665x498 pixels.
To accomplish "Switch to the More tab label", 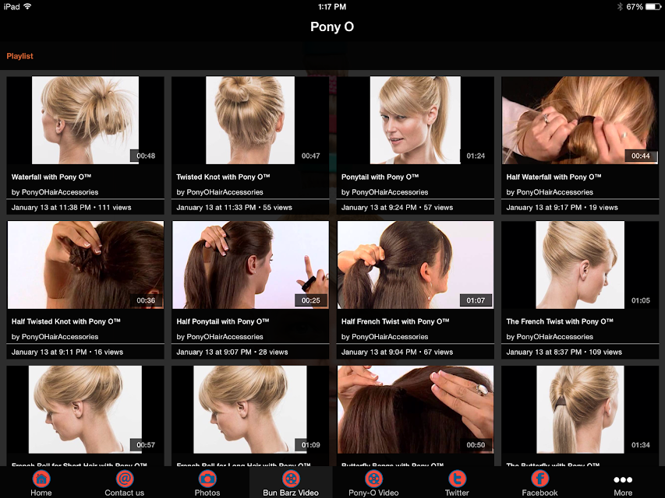I will (x=623, y=493).
